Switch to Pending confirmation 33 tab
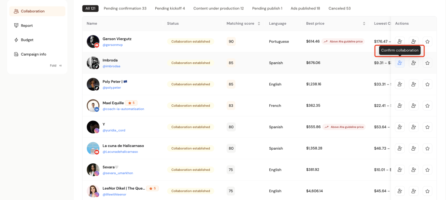Viewport: 446px width, 200px height. (x=125, y=8)
